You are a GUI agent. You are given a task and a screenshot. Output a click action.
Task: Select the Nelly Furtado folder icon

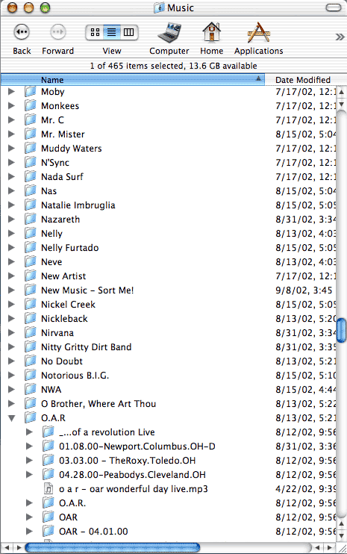[x=31, y=247]
